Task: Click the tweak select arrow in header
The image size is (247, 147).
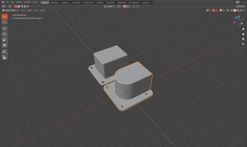Action: (x=10, y=6)
